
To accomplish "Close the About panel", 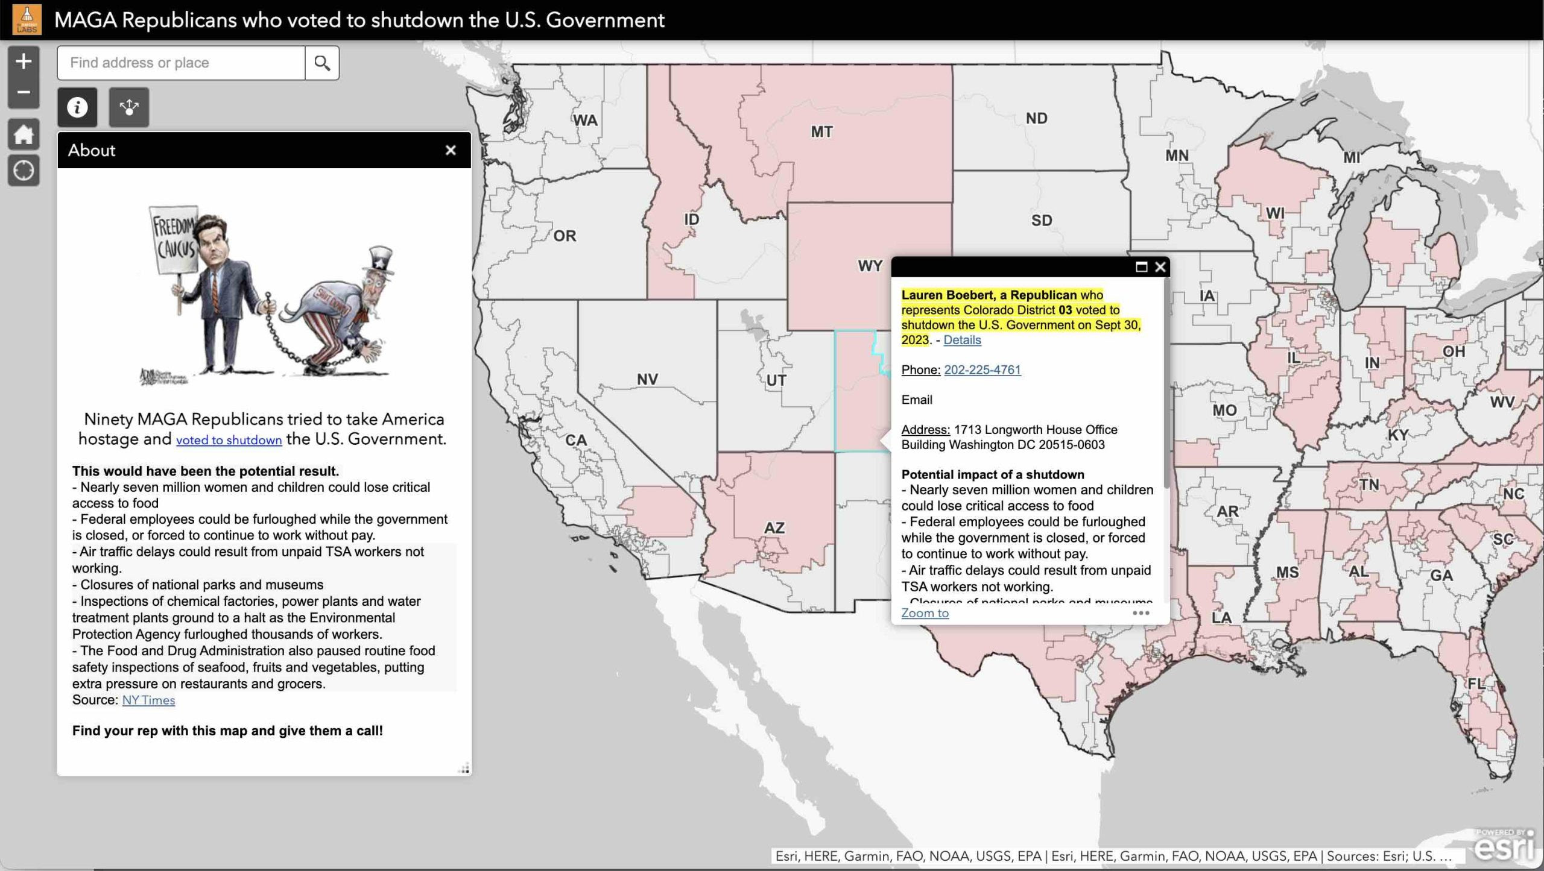I will click(451, 150).
